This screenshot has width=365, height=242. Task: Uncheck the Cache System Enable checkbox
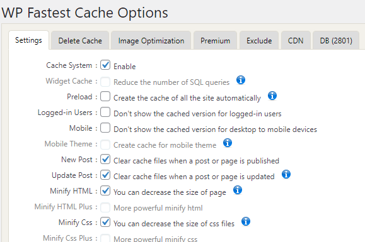coord(105,65)
